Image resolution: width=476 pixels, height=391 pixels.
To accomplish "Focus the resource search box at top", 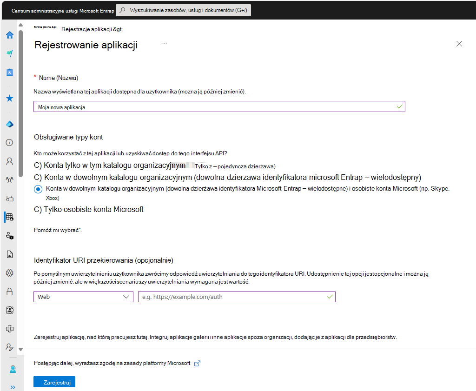I will tap(183, 10).
